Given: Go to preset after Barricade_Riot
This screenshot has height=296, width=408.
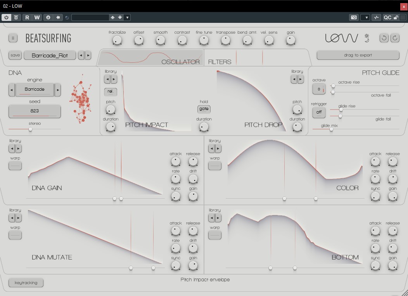Looking at the screenshot, I should 88,55.
